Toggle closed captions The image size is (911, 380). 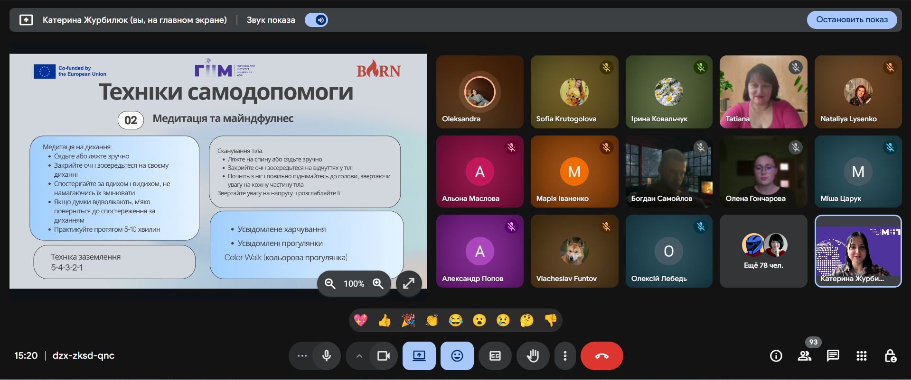[x=495, y=356]
